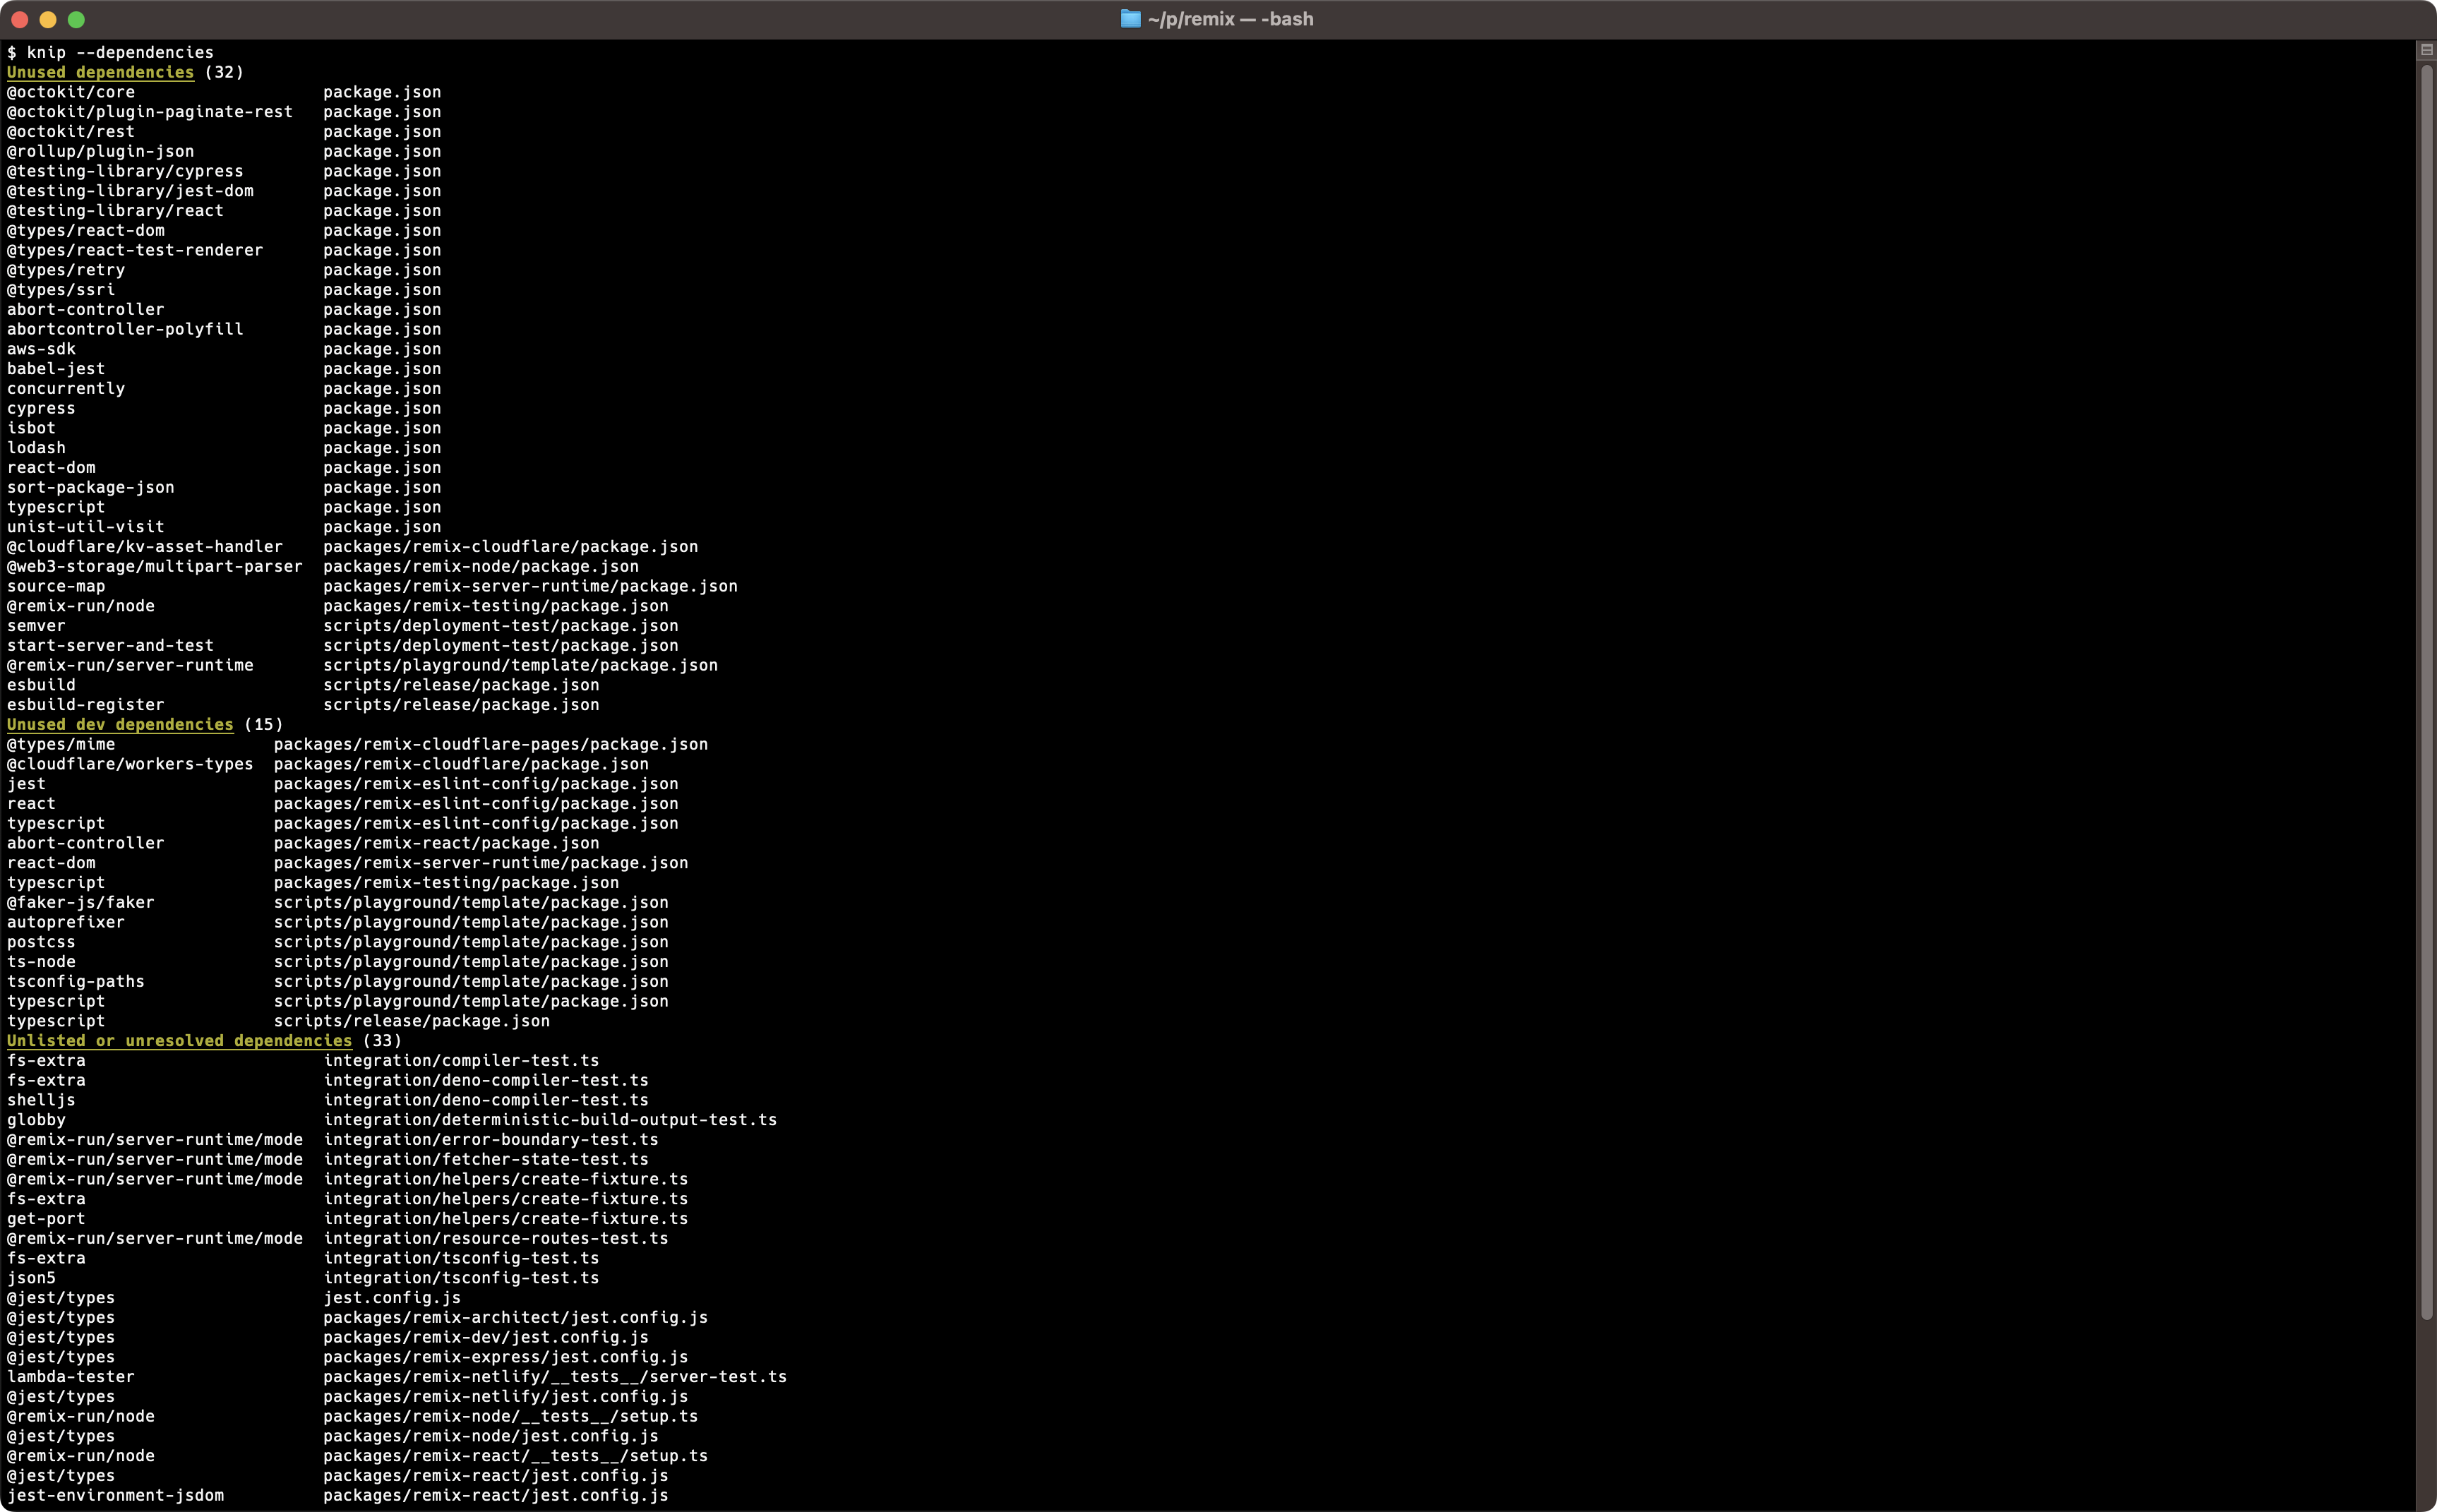The width and height of the screenshot is (2437, 1512).
Task: Click the 'globby' entry
Action: coord(36,1120)
